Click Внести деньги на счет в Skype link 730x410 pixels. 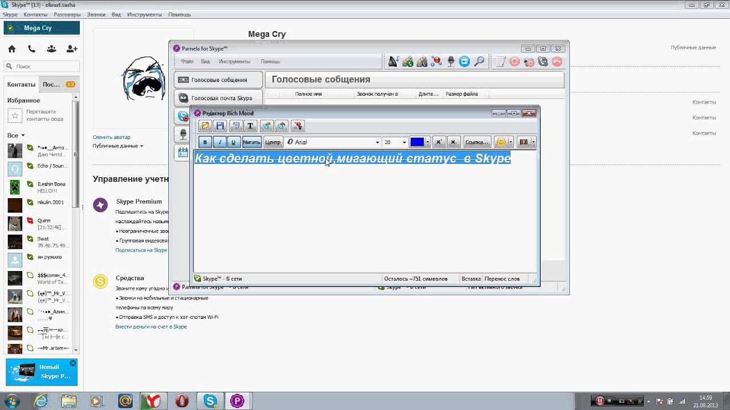click(151, 327)
